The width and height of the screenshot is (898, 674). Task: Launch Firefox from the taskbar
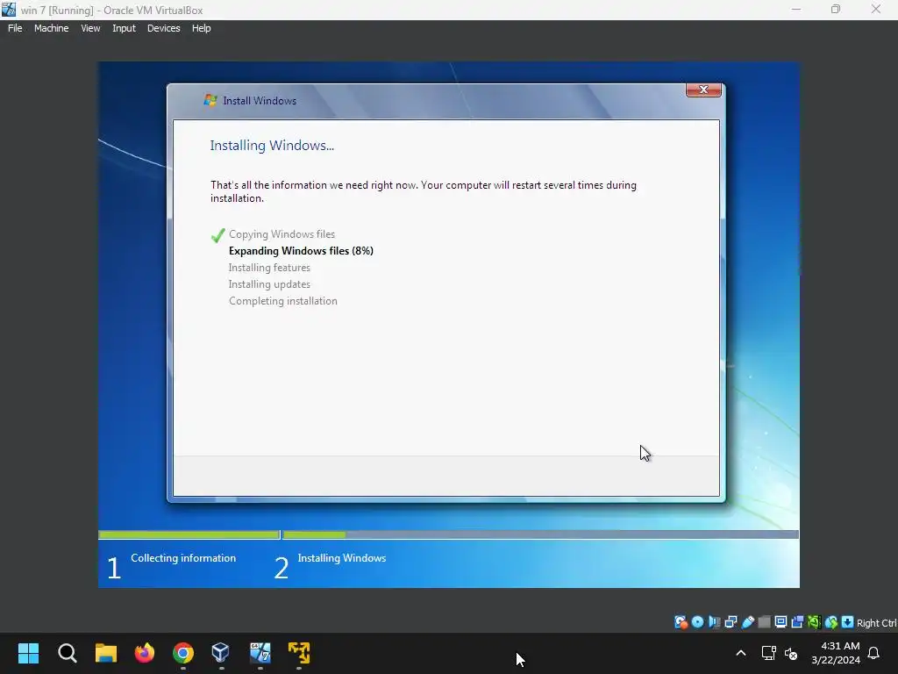point(145,653)
